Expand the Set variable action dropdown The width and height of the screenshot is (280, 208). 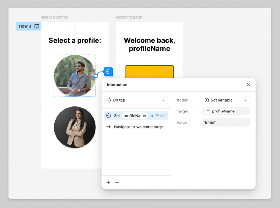[x=226, y=100]
